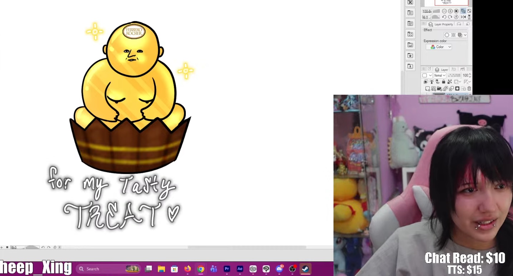Expand the Effect options arrow
Screen dimensions: 513x276
tap(465, 35)
